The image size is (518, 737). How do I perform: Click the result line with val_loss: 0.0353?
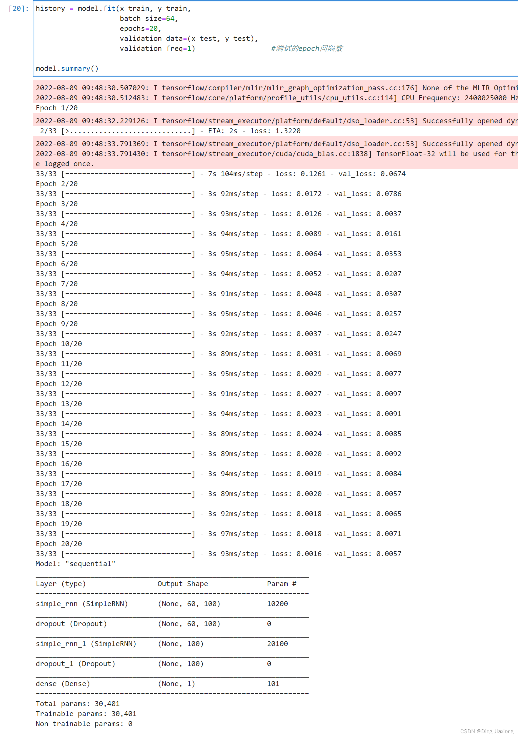coord(218,254)
